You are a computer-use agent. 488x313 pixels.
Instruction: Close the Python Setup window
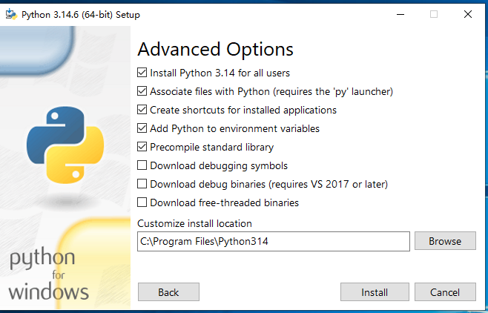[x=468, y=14]
